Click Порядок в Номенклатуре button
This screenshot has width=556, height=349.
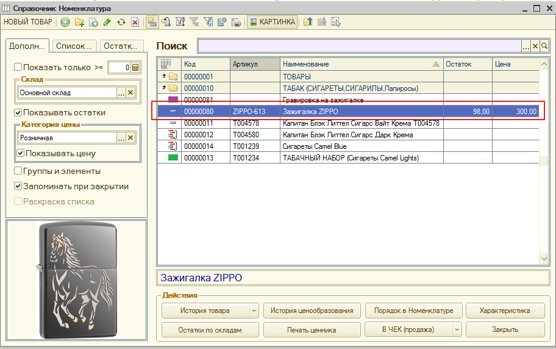414,311
